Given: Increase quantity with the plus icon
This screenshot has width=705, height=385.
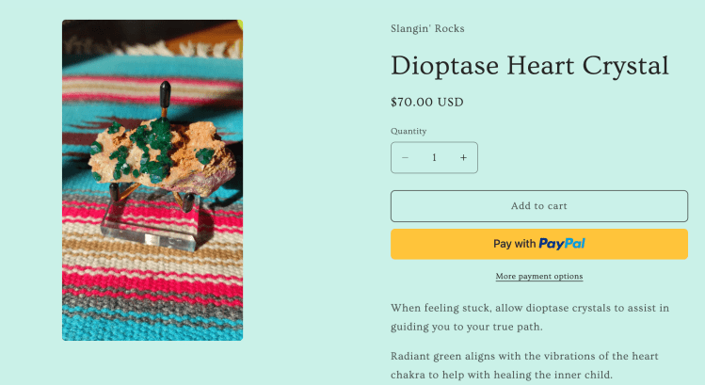Looking at the screenshot, I should (x=463, y=158).
